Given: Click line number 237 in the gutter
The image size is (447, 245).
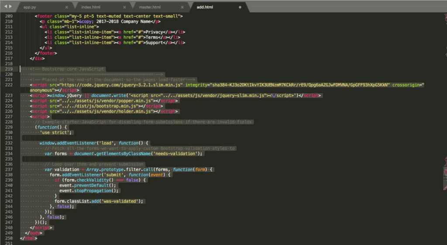Looking at the screenshot, I should tap(9, 169).
